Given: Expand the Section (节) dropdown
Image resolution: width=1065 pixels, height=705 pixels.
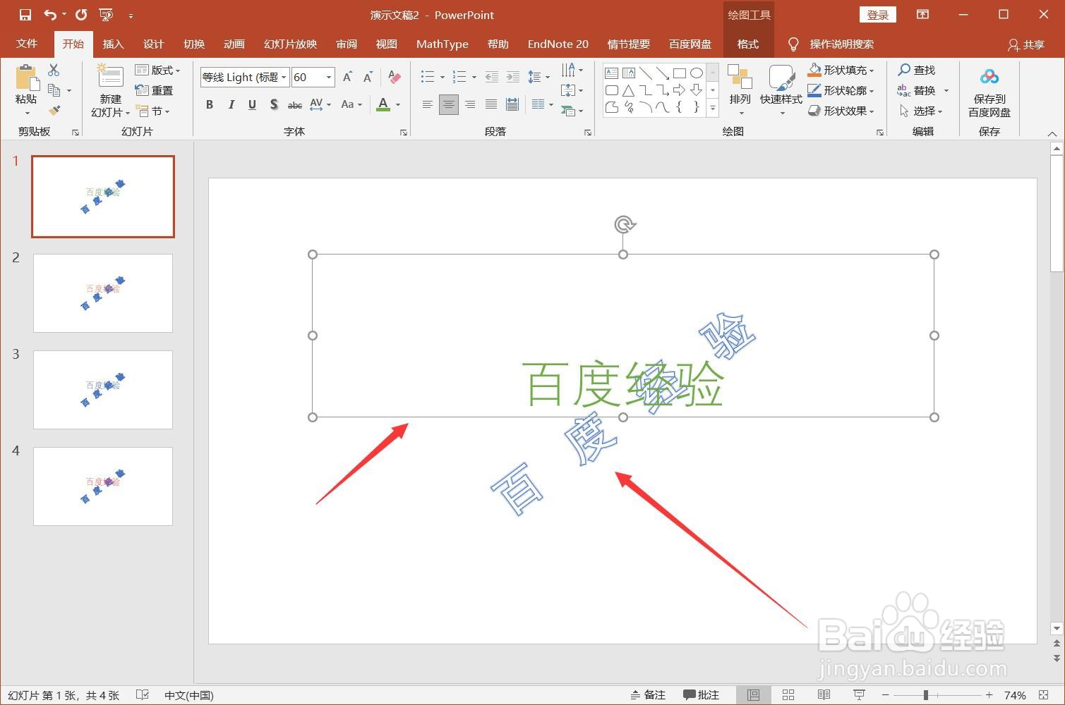Looking at the screenshot, I should [x=154, y=111].
